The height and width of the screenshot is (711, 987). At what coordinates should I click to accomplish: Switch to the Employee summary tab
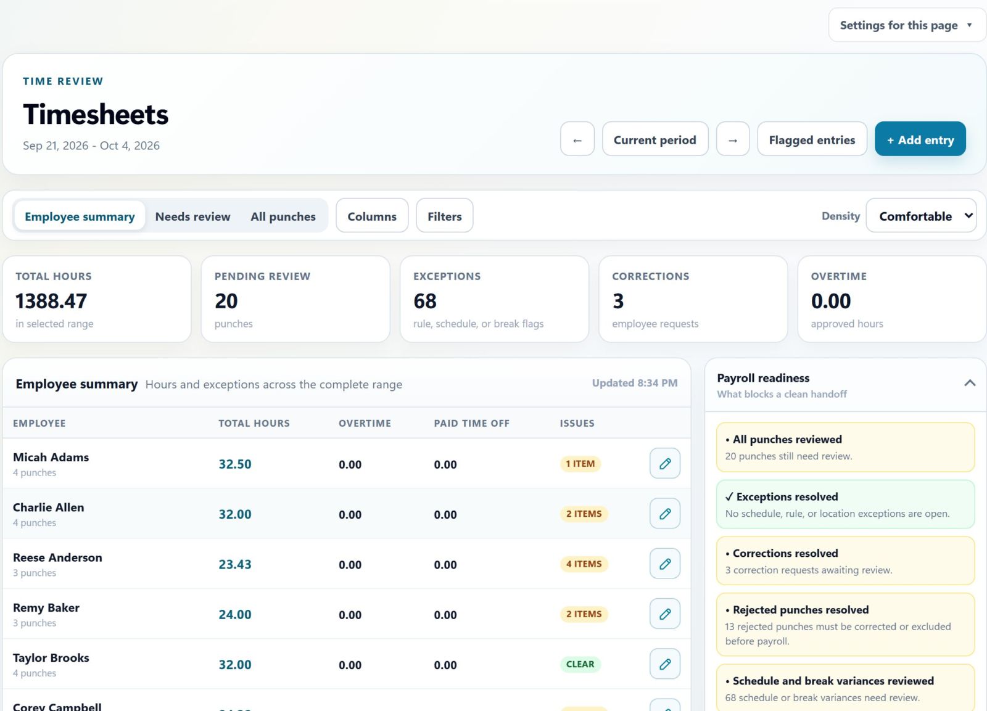point(80,216)
